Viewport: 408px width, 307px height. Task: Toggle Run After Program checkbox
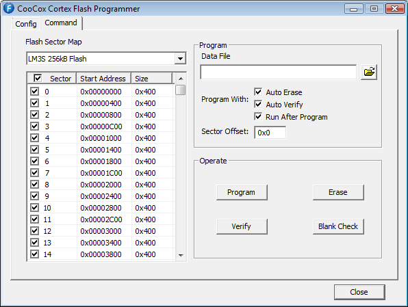[258, 116]
